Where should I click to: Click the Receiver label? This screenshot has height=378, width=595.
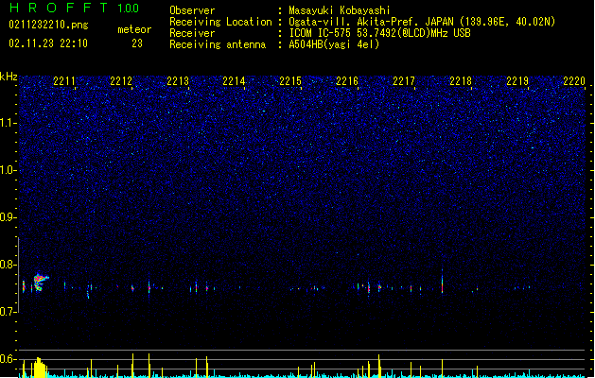[192, 33]
